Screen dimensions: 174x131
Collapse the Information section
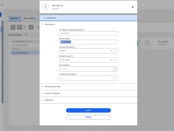click(42, 24)
